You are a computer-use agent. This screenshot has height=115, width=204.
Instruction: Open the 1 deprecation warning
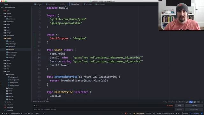tap(139, 114)
